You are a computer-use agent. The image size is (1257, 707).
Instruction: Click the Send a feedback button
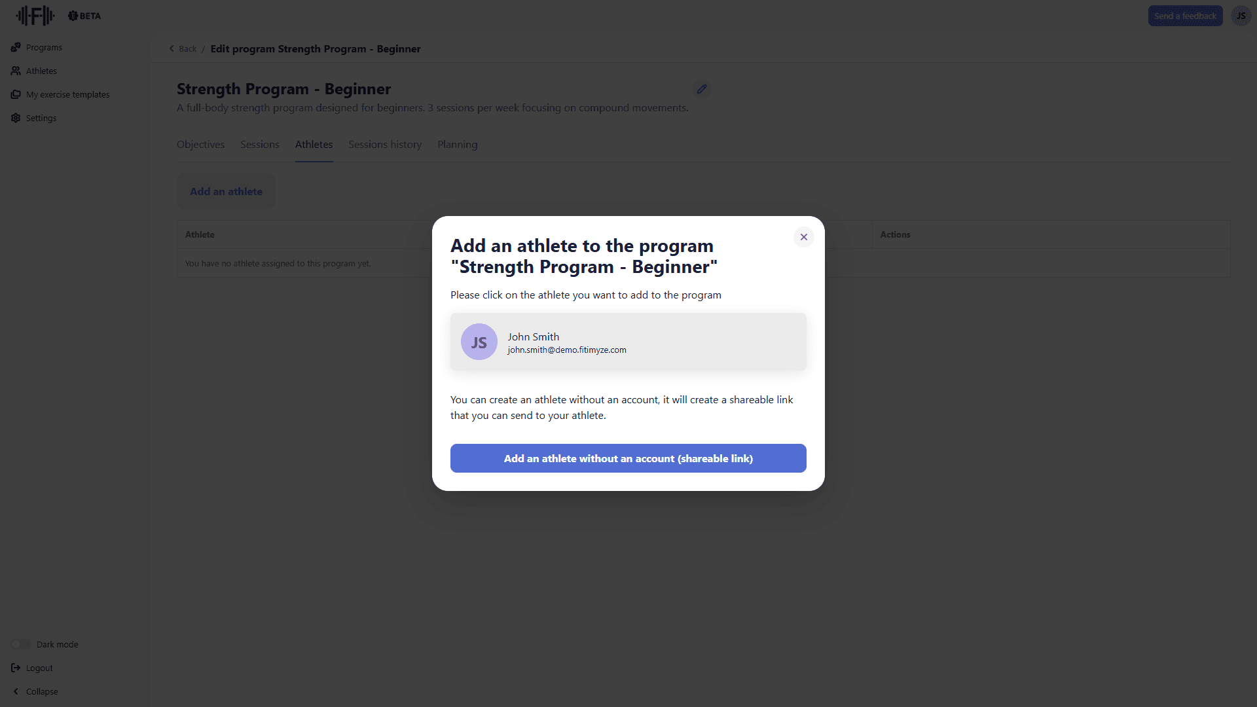click(x=1186, y=15)
